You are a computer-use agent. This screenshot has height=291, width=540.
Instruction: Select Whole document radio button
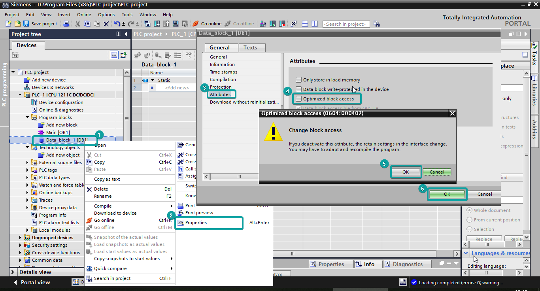[470, 210]
